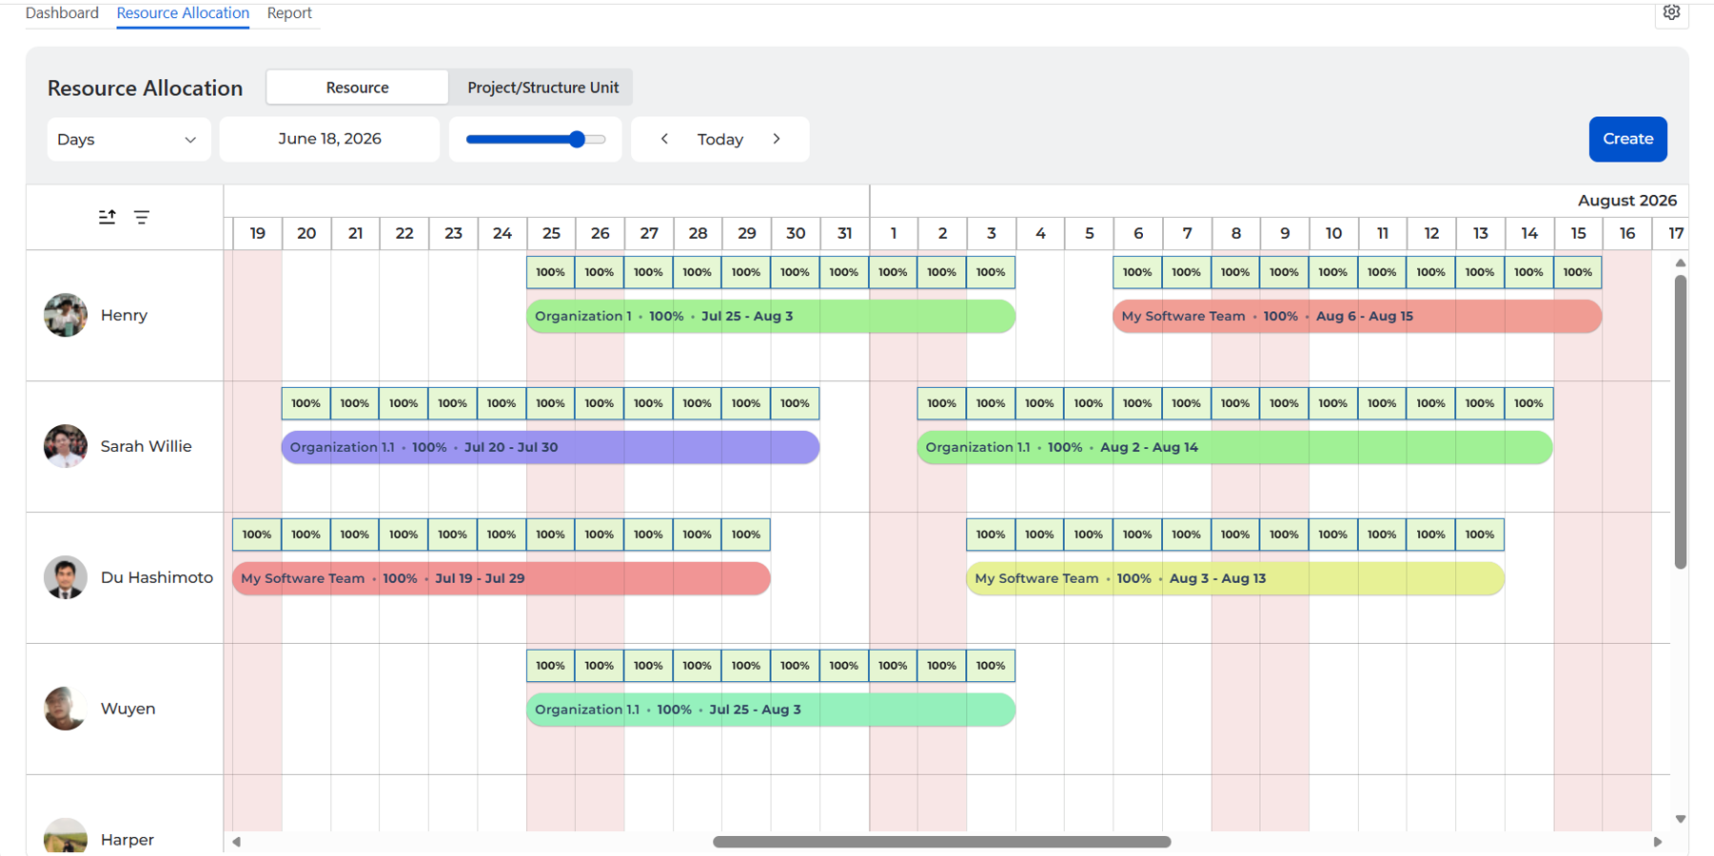Select Henry resource name
1714x856 pixels.
click(x=124, y=315)
